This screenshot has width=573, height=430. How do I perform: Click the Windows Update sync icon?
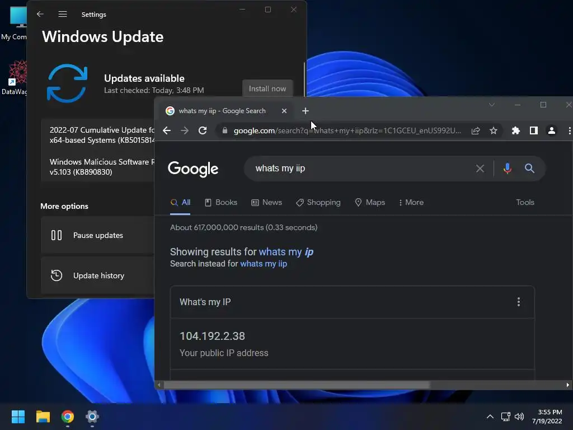click(x=67, y=83)
